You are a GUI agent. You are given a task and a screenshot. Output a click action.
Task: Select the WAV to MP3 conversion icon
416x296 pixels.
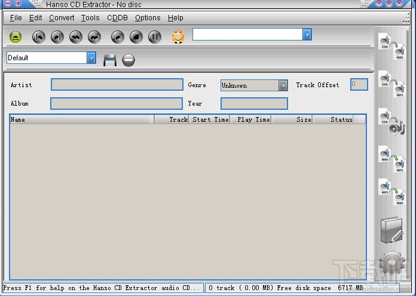(x=392, y=159)
